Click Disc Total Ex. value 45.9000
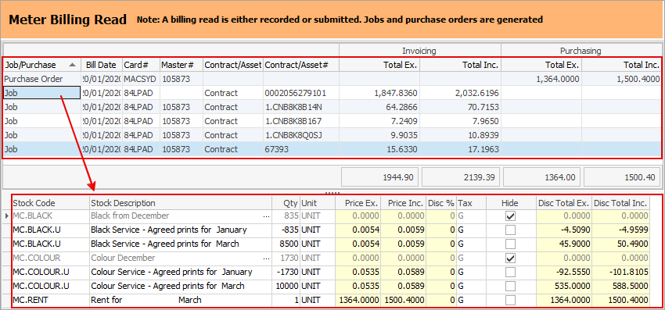 pos(564,244)
